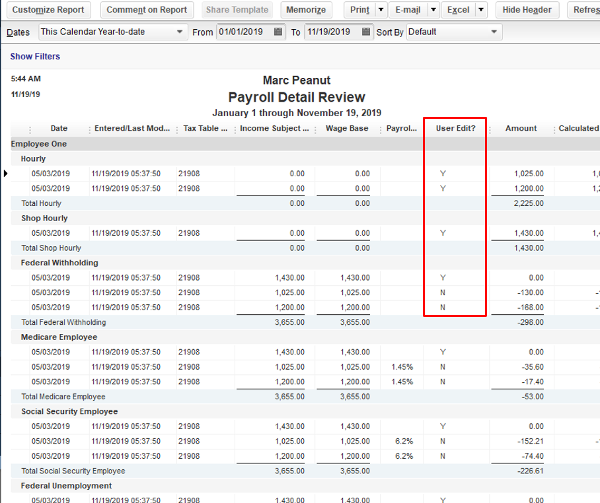Click the Share Template button

coord(237,9)
